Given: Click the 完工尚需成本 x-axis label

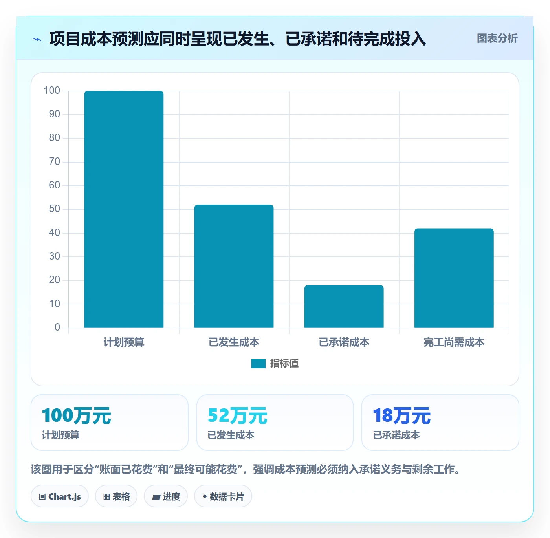Looking at the screenshot, I should pyautogui.click(x=454, y=342).
